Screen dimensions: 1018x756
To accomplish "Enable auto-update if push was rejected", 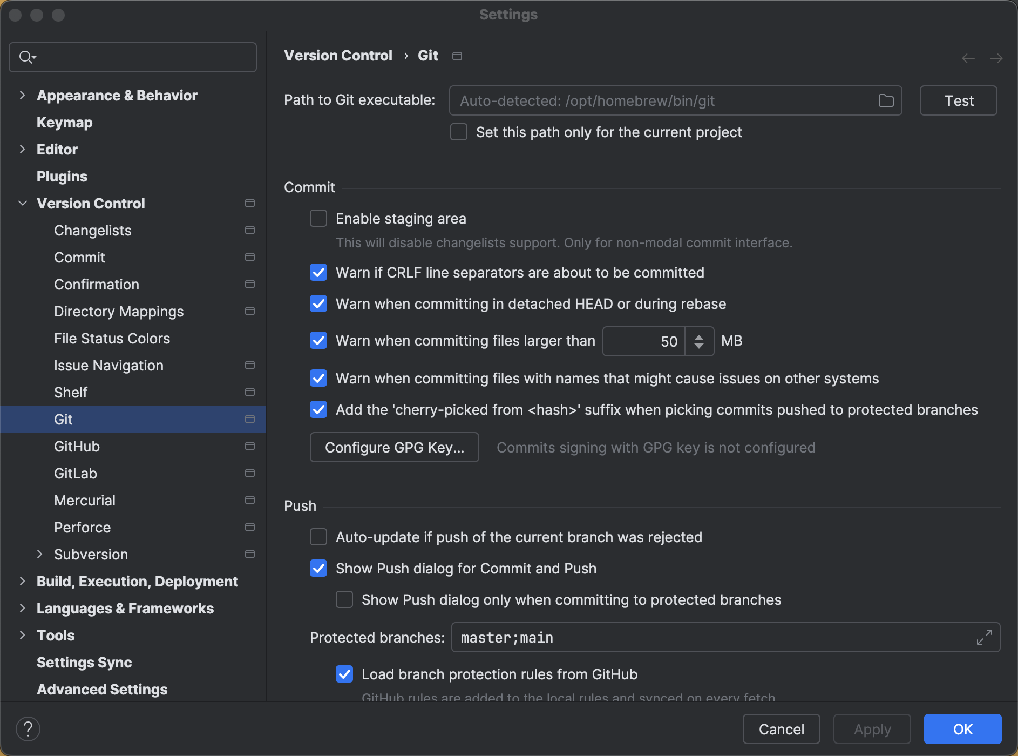I will pos(318,537).
